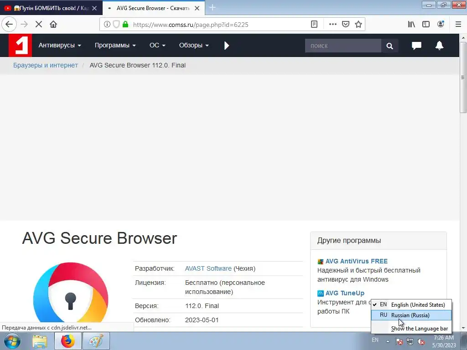Open Firefox account avatar icon
The width and height of the screenshot is (467, 350).
441,25
